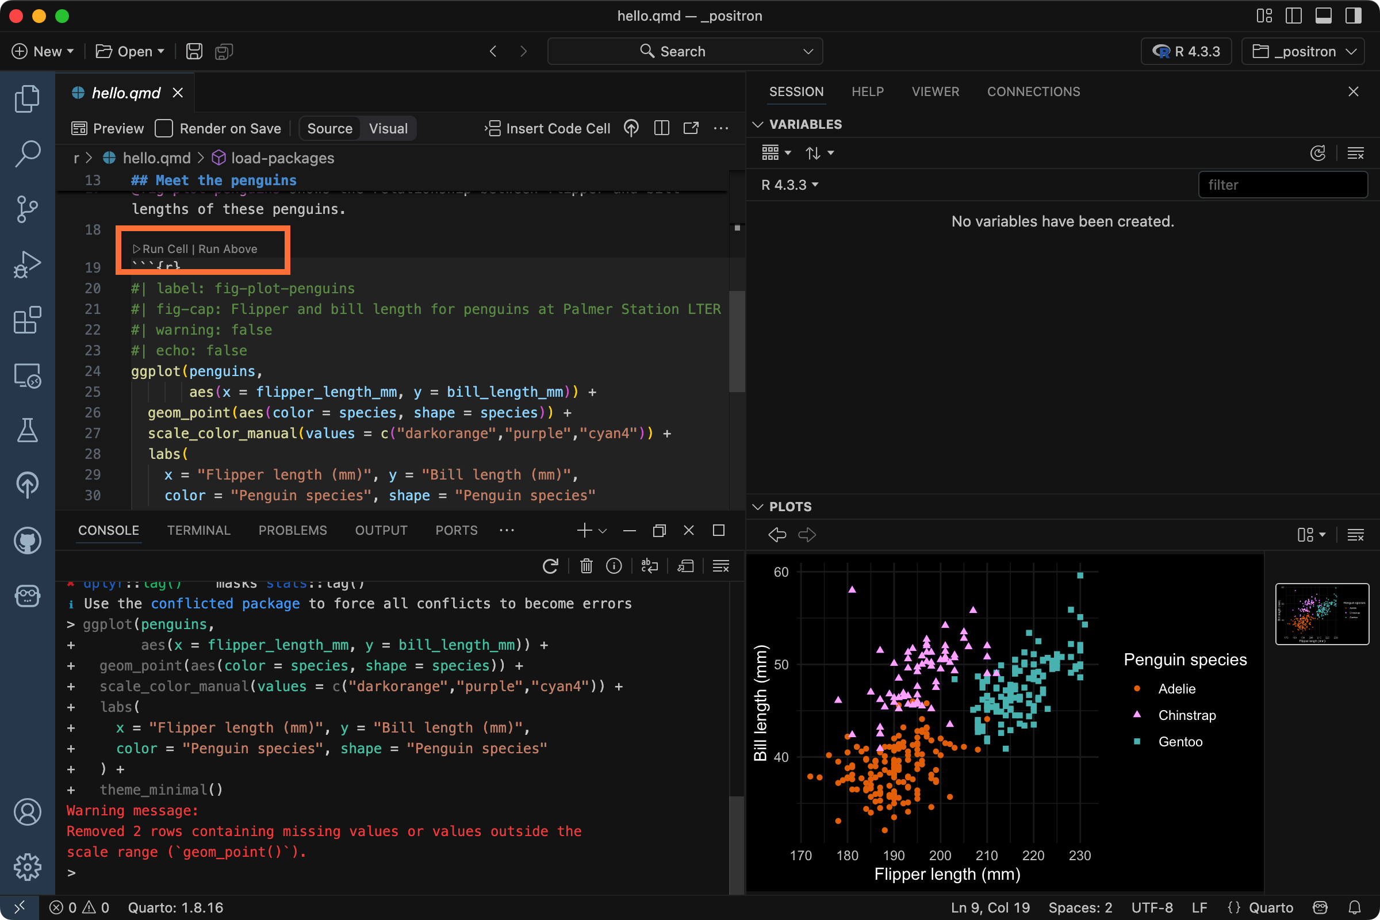Image resolution: width=1380 pixels, height=920 pixels.
Task: Open the R 4.3.3 interpreter dropdown
Action: (1186, 51)
